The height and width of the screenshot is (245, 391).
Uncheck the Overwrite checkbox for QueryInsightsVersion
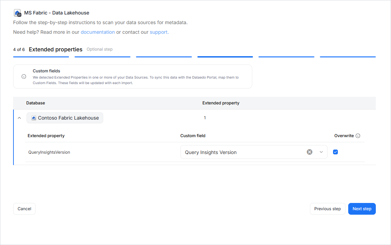(x=335, y=152)
